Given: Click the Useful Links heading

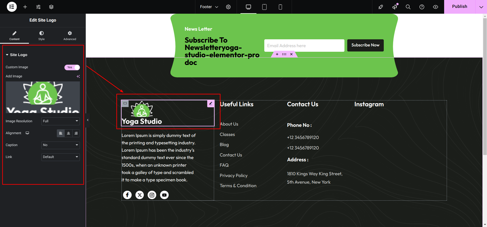Looking at the screenshot, I should point(237,104).
